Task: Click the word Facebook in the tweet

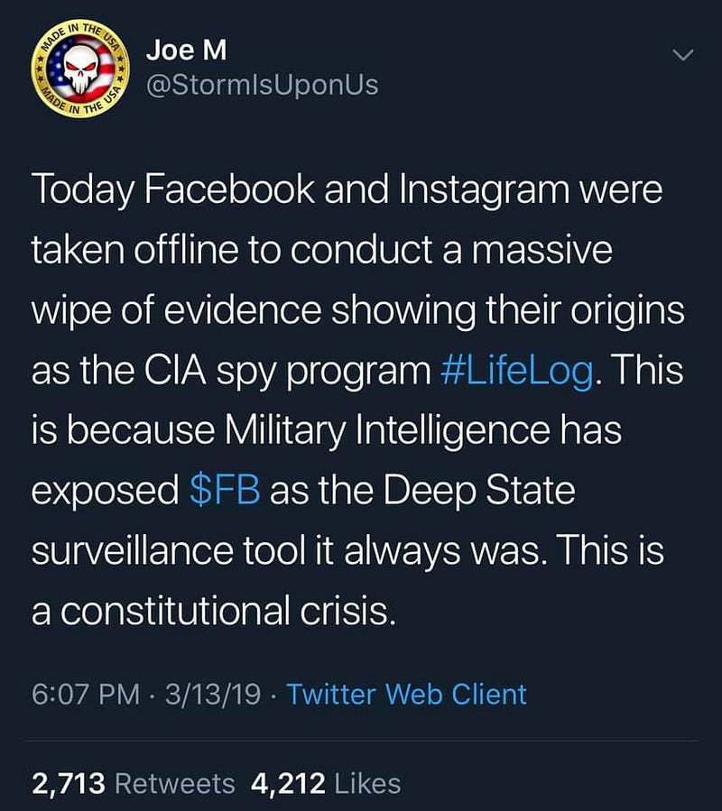Action: (x=228, y=189)
